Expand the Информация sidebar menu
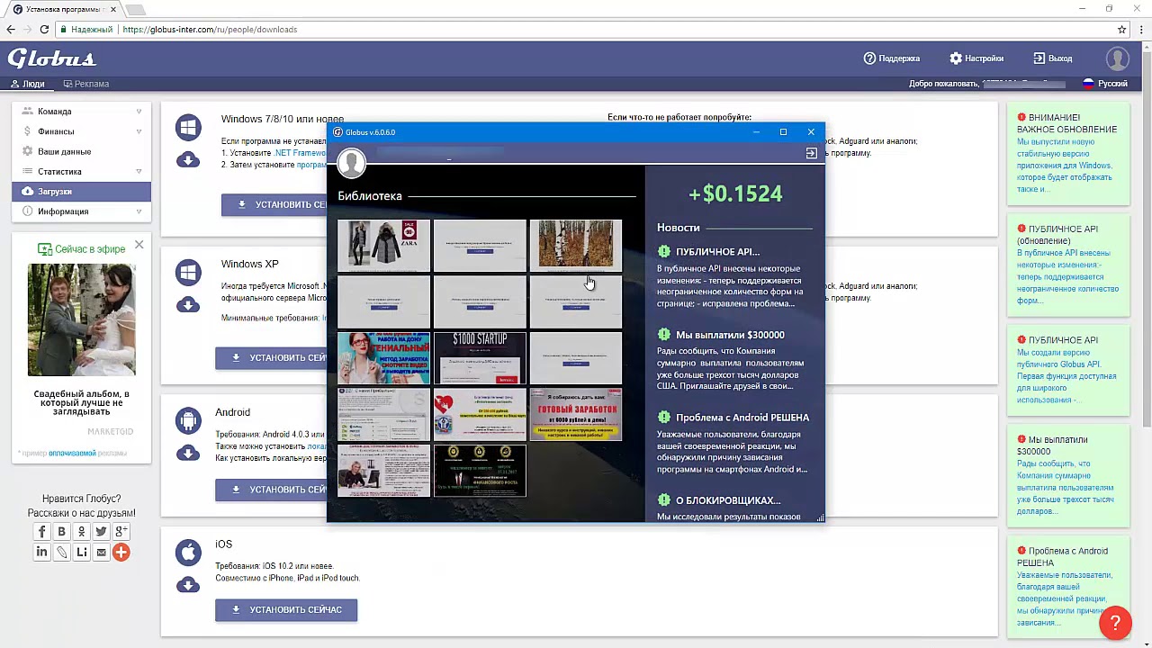This screenshot has width=1152, height=648. pos(81,211)
